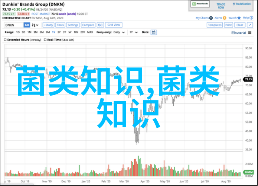Enable the Extended Hours checkbox
Viewport: 258px width, 186px height.
click(x=5, y=40)
